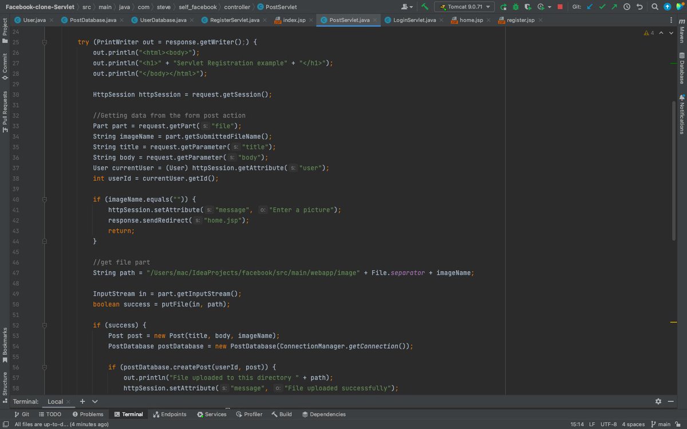Start debugging with the bug icon
The image size is (687, 429).
pyautogui.click(x=516, y=6)
